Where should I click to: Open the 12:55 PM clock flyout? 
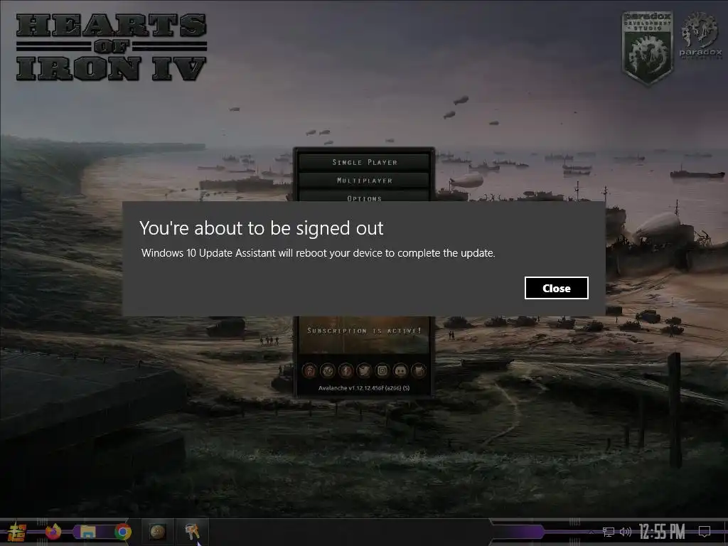point(662,532)
